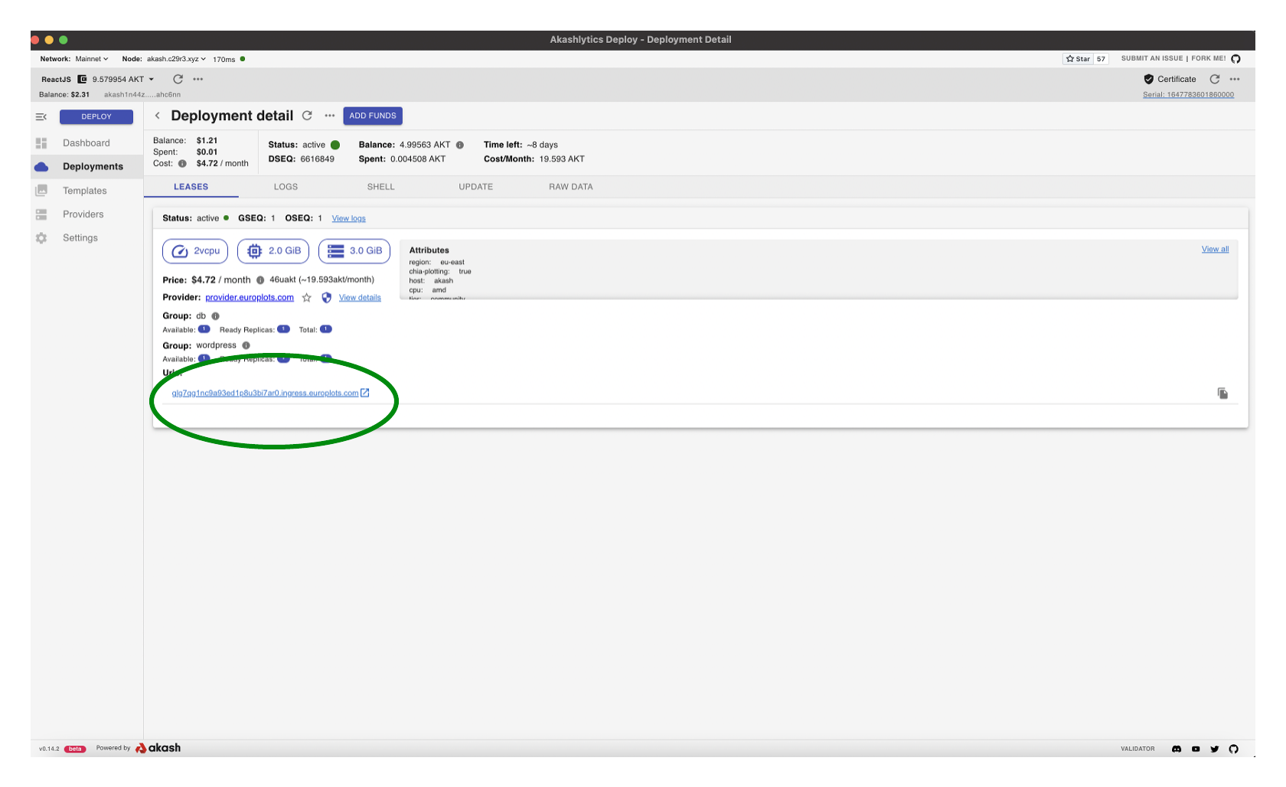Switch to the LOGS tab
The image size is (1286, 787).
[x=286, y=187]
